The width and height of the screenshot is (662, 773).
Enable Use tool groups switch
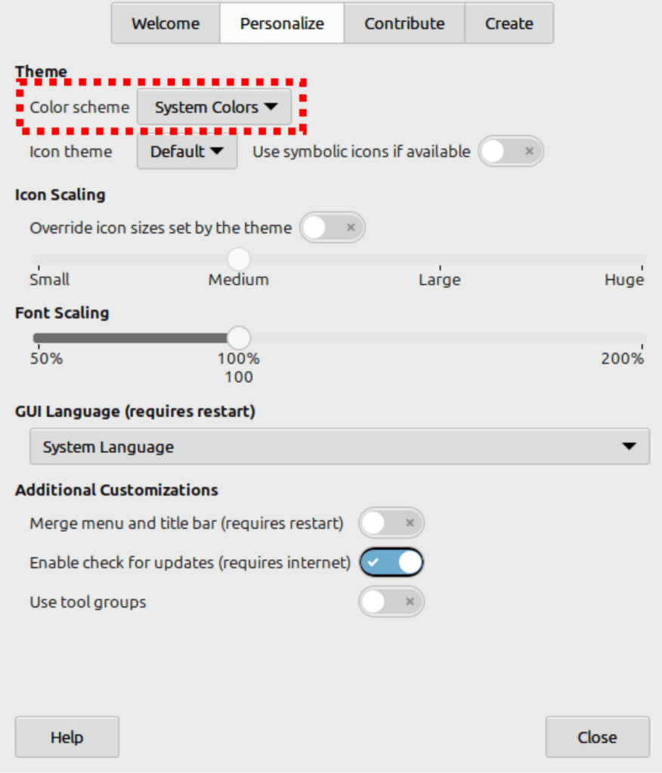(391, 602)
